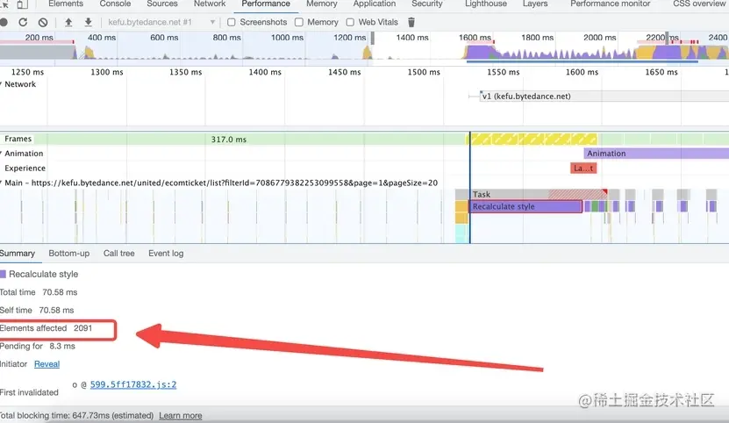Click the v1 (kefu.bytedance.net) network request
729x423 pixels.
pos(604,97)
